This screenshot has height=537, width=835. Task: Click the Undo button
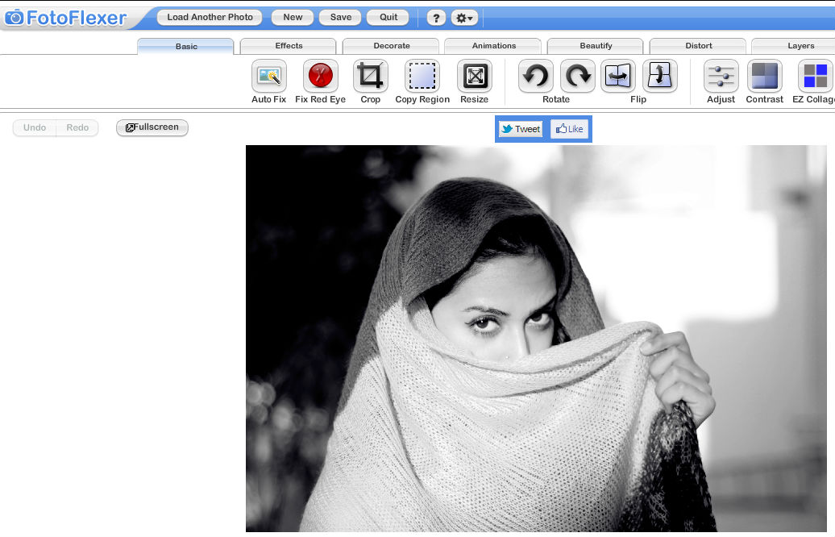(x=35, y=128)
